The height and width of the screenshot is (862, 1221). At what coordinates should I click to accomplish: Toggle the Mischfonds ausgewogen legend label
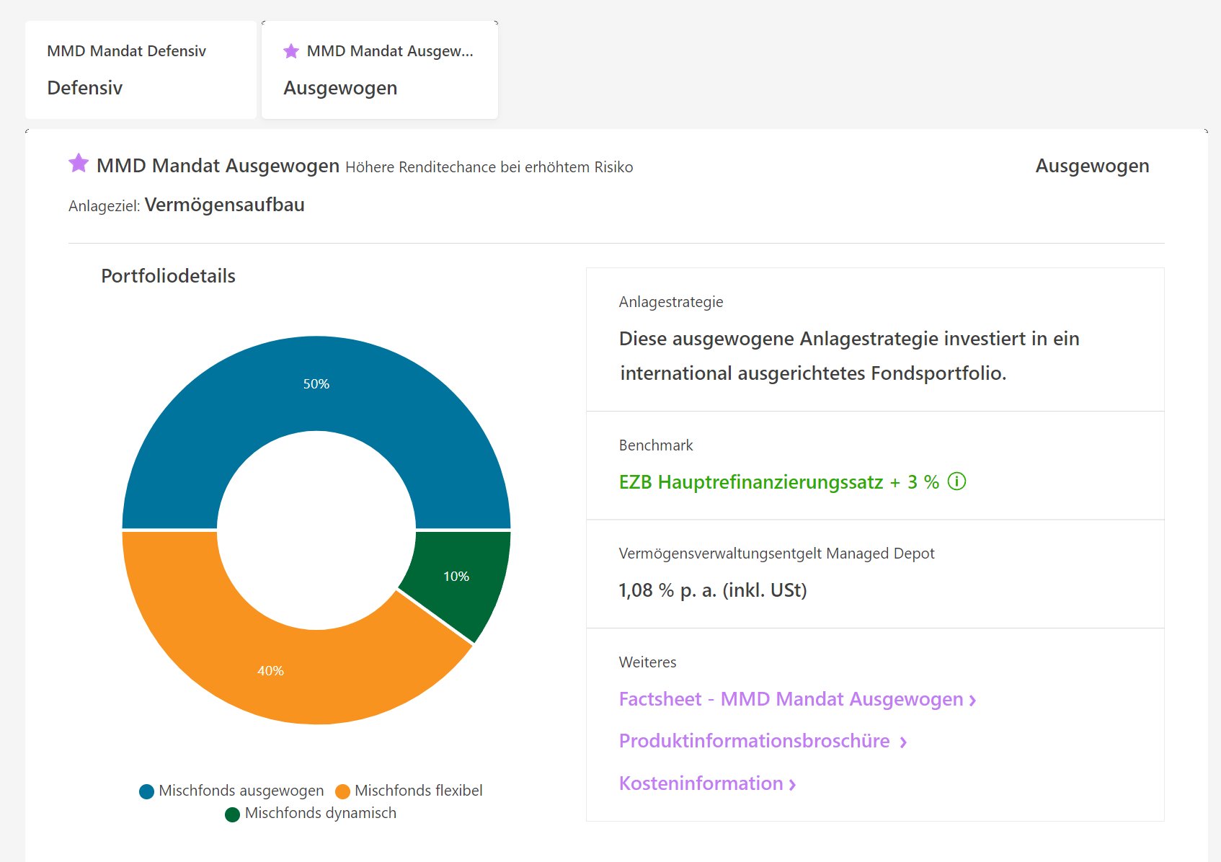[x=241, y=791]
